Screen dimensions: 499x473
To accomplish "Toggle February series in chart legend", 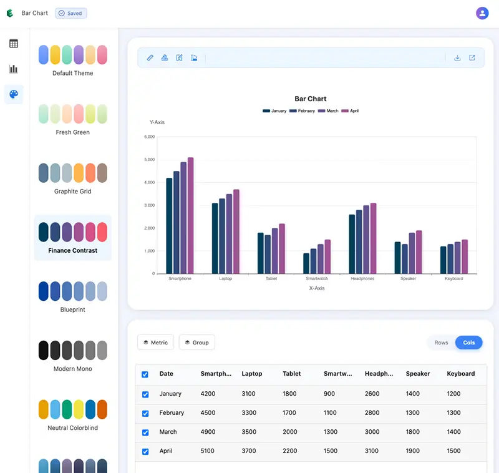I will coord(302,111).
